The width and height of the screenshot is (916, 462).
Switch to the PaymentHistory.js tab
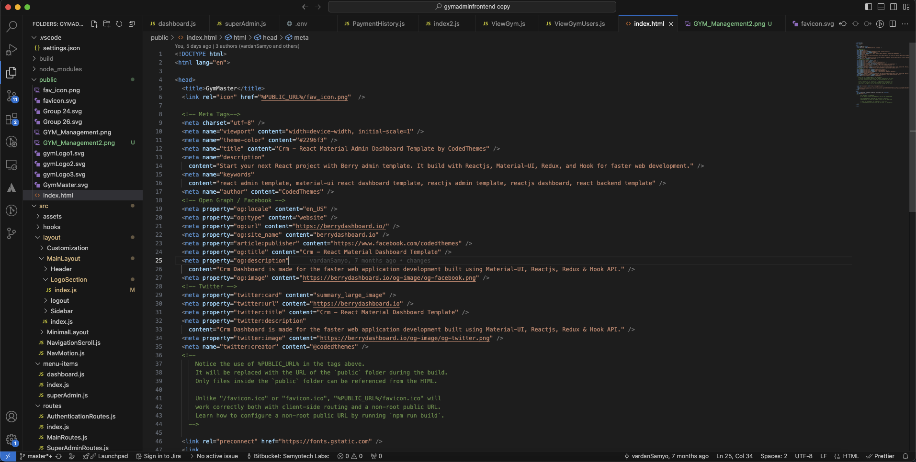(378, 23)
